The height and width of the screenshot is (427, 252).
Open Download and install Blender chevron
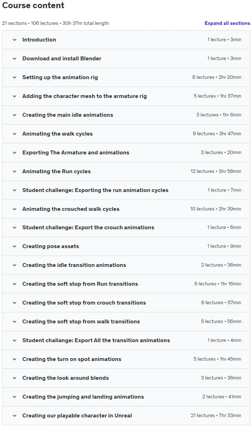pyautogui.click(x=15, y=59)
